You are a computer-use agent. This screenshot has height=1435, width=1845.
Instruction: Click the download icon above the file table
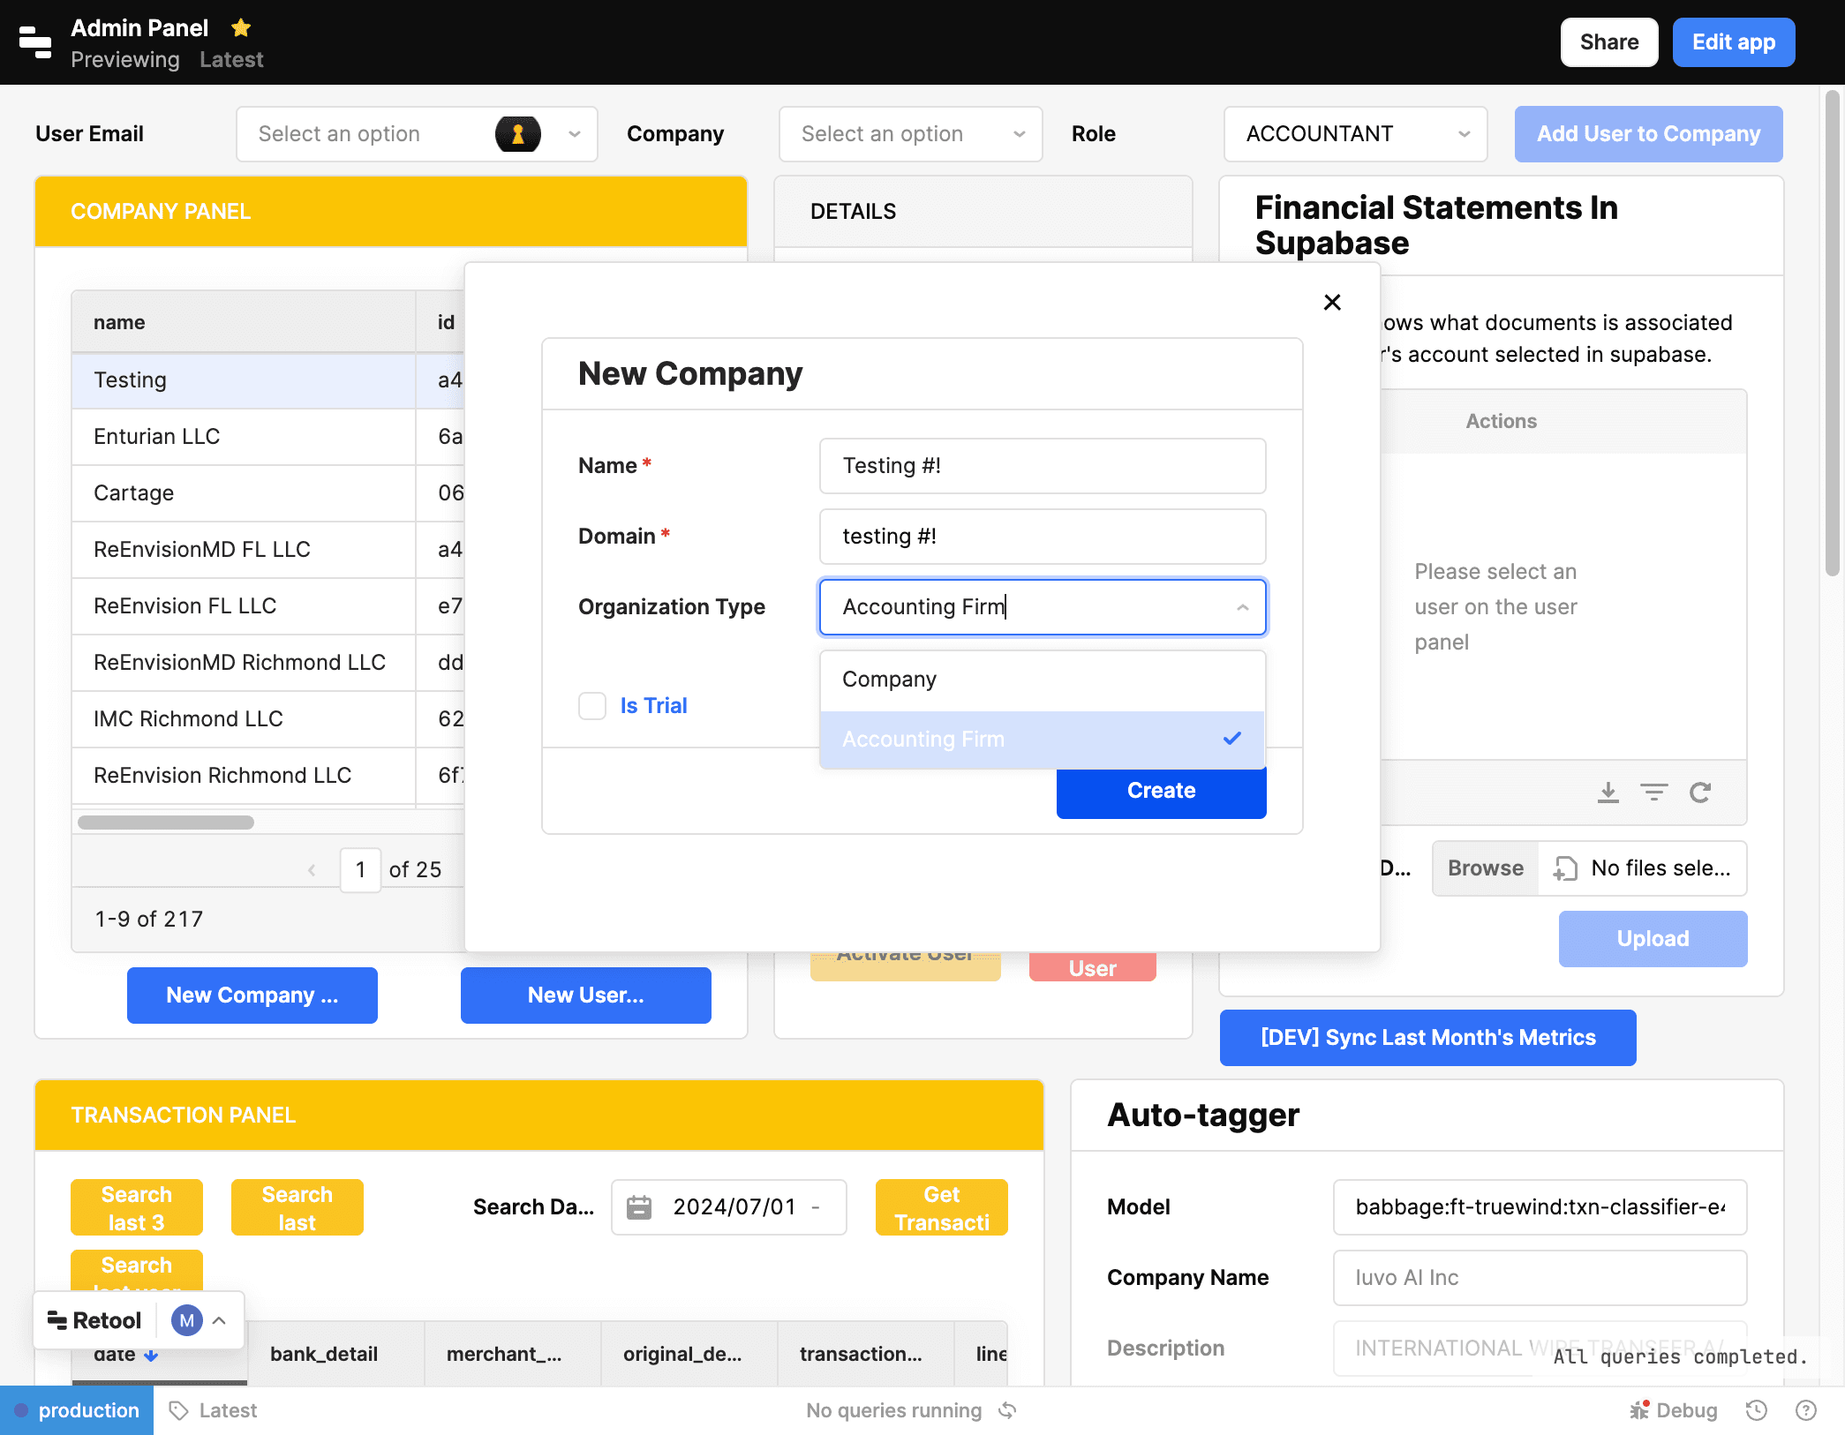point(1608,792)
